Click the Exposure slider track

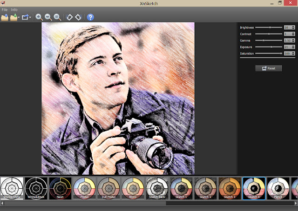[269, 47]
